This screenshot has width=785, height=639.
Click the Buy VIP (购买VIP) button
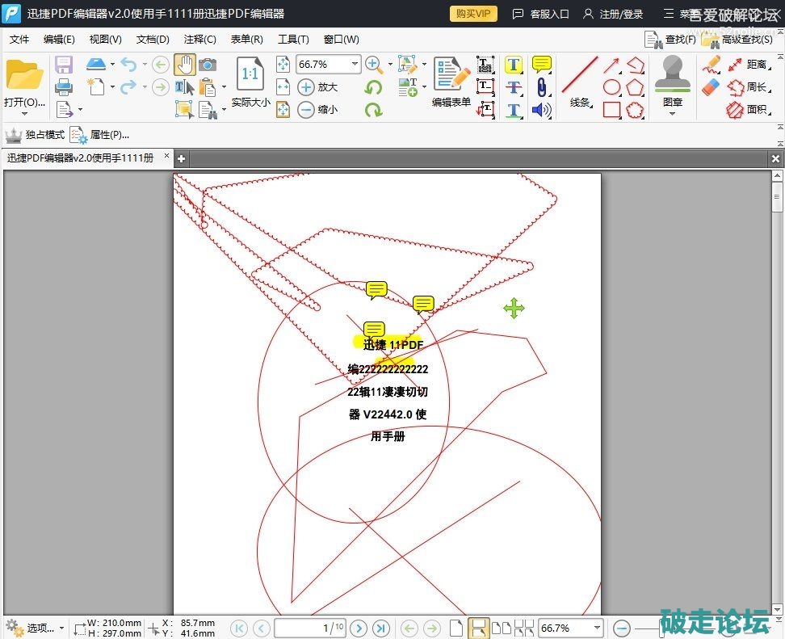click(473, 14)
